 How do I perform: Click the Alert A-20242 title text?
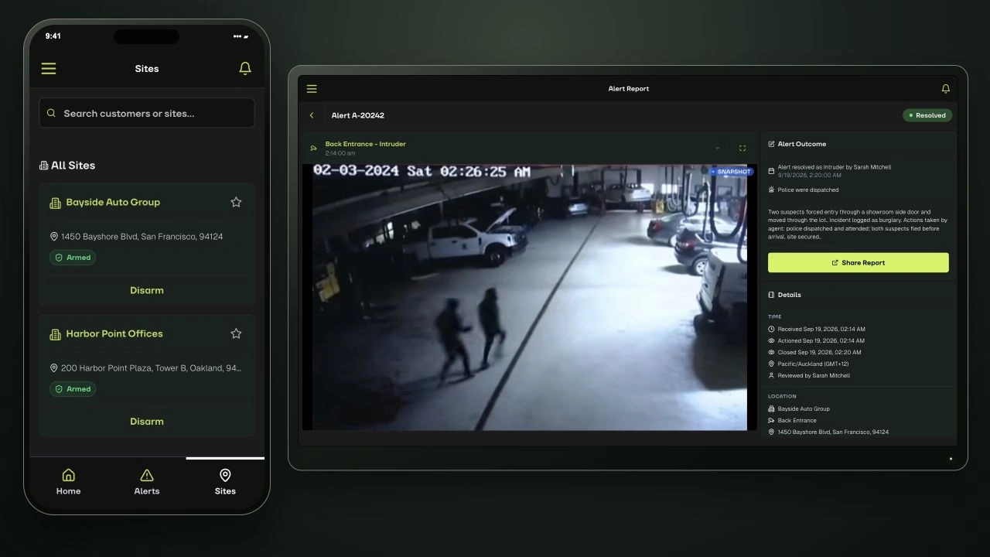358,115
